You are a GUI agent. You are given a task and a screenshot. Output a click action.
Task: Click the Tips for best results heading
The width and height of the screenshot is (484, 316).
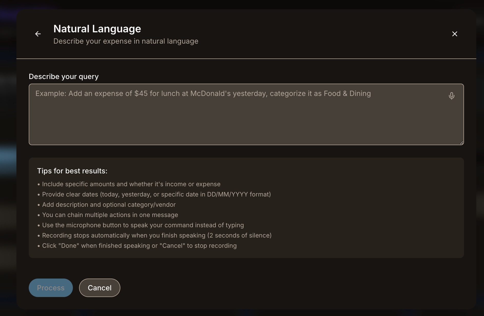pyautogui.click(x=72, y=171)
